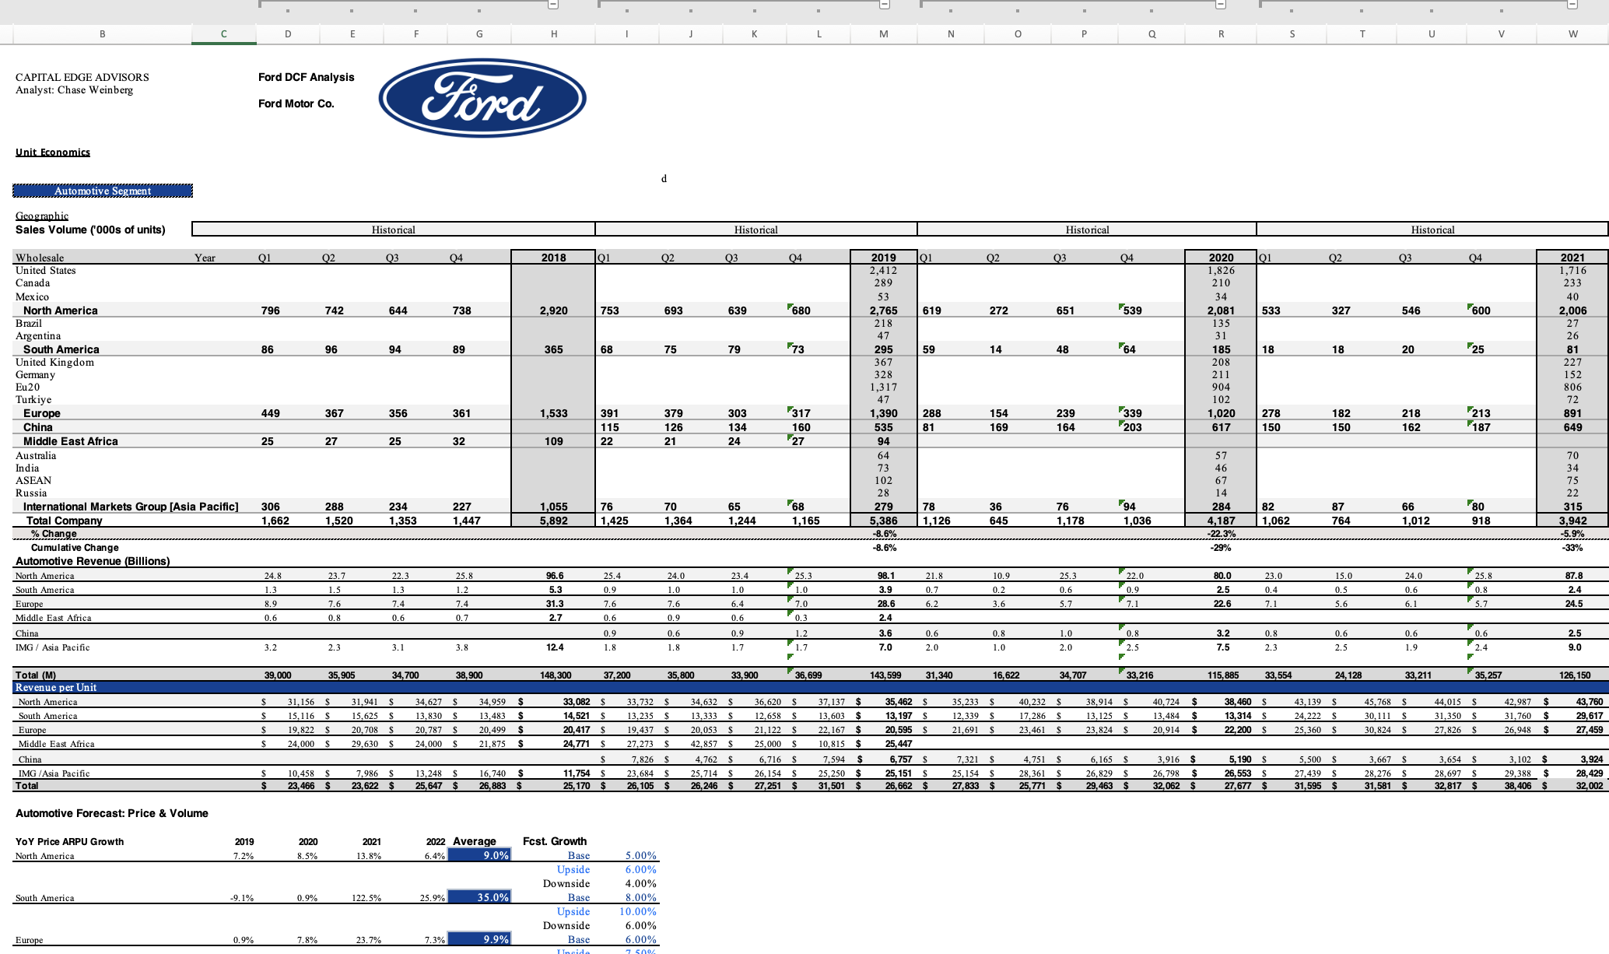
Task: Select column C header
Action: 224,34
